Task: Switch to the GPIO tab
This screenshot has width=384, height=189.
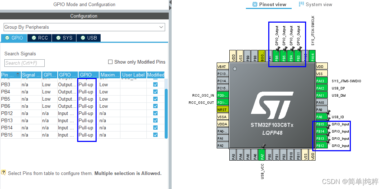Action: pos(14,38)
